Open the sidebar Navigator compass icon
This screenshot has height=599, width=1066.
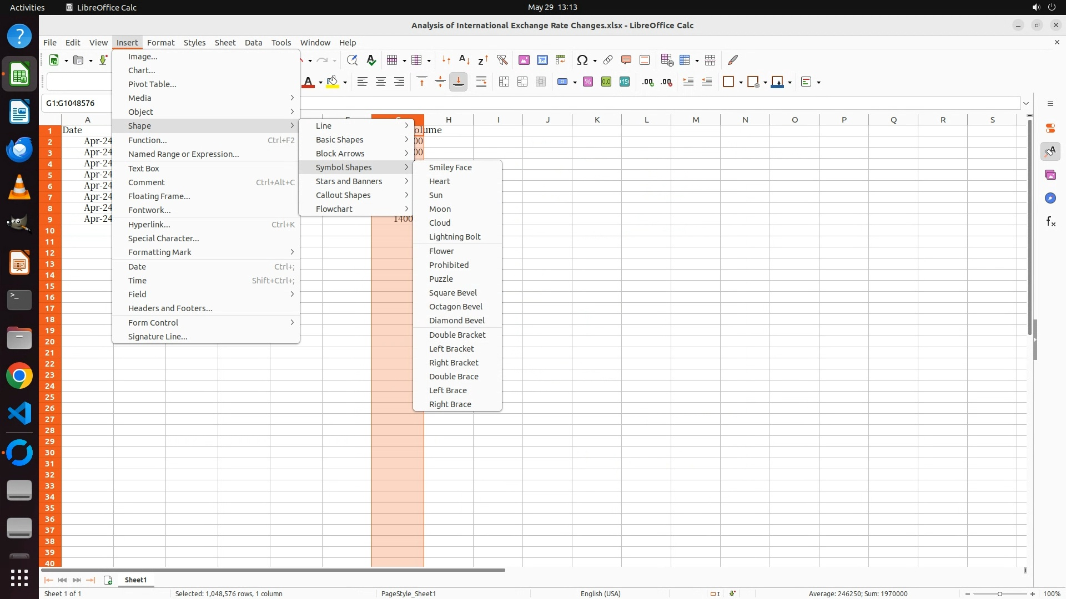(x=1050, y=198)
